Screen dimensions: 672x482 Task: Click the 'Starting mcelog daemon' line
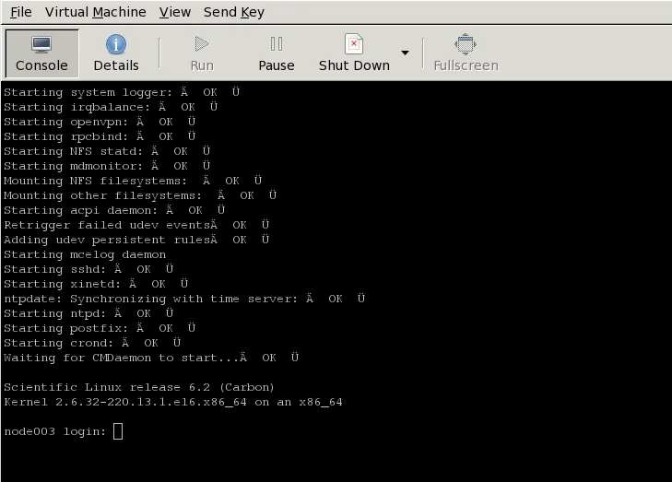point(85,254)
